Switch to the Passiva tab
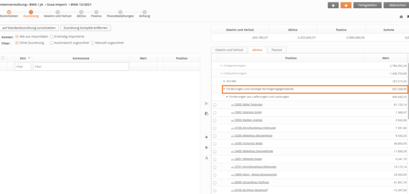 [277, 50]
